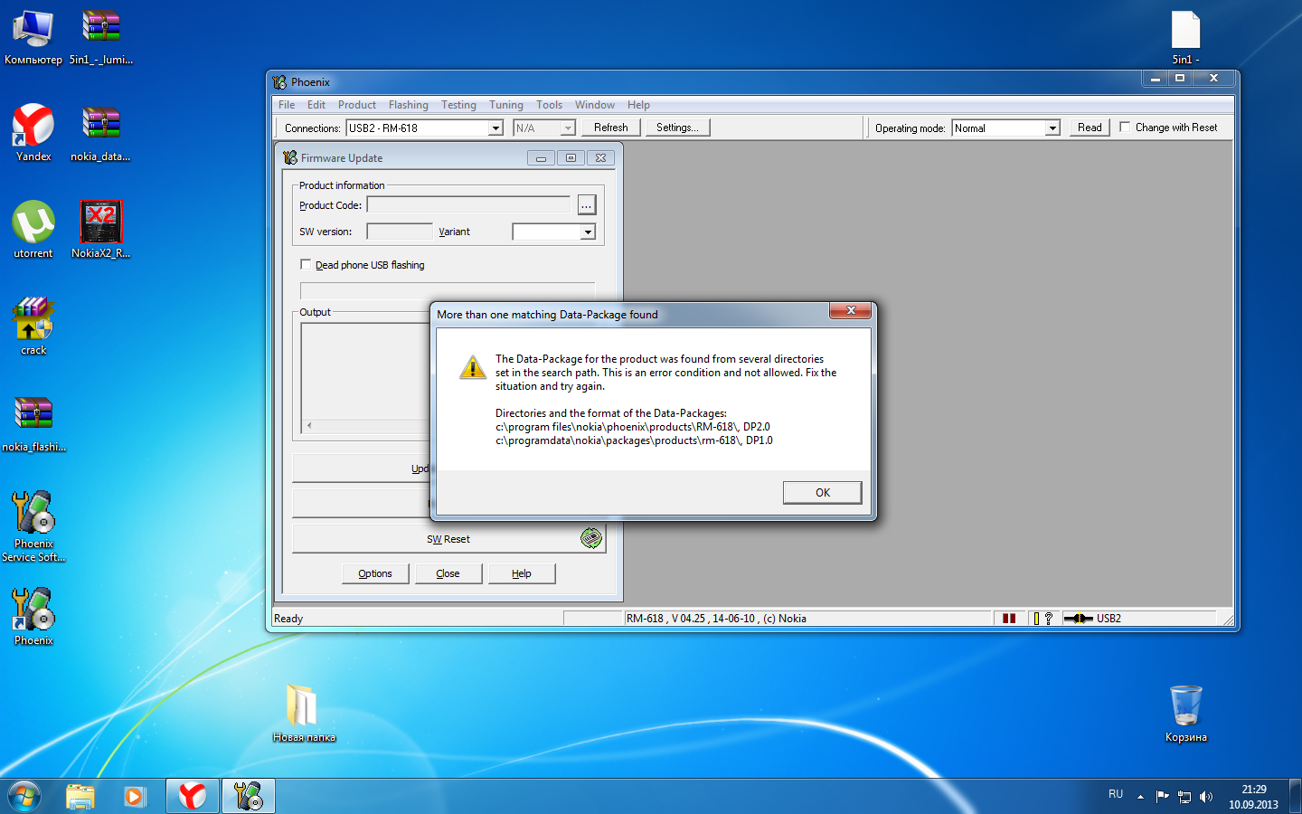The width and height of the screenshot is (1302, 814).
Task: Click the SW Reset button
Action: click(x=448, y=539)
